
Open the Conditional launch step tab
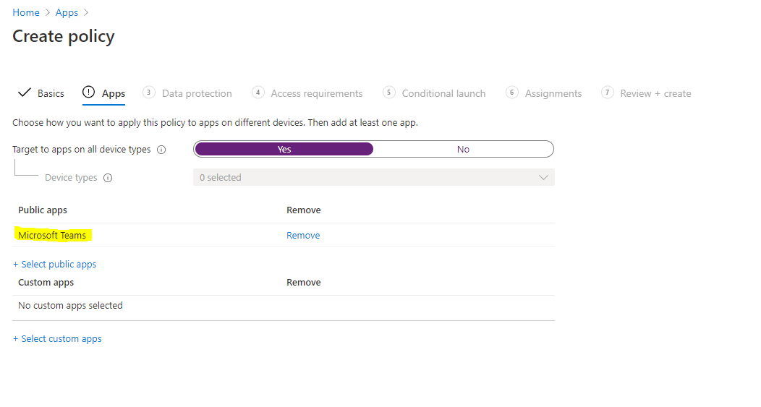(443, 93)
